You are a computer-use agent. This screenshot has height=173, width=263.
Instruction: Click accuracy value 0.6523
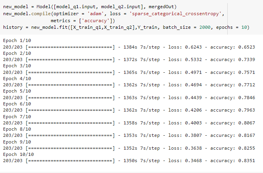247,47
